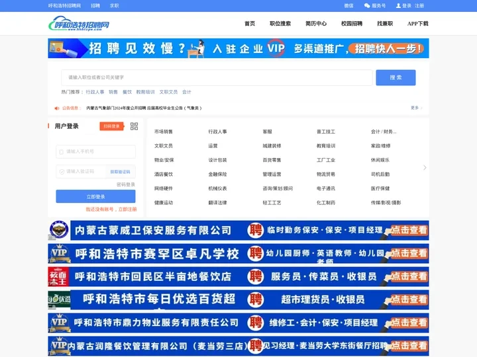
Task: Click top bar 求职 link
Action: (x=115, y=6)
